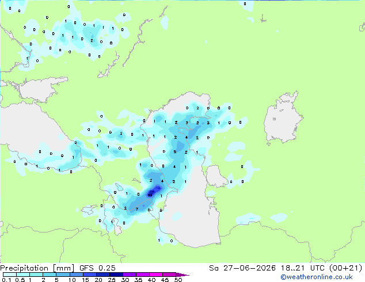Click the legend label '20'

98,280
